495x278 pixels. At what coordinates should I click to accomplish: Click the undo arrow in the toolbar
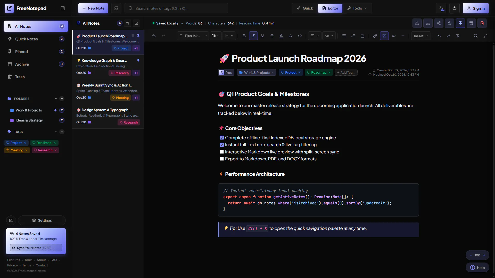click(x=154, y=36)
